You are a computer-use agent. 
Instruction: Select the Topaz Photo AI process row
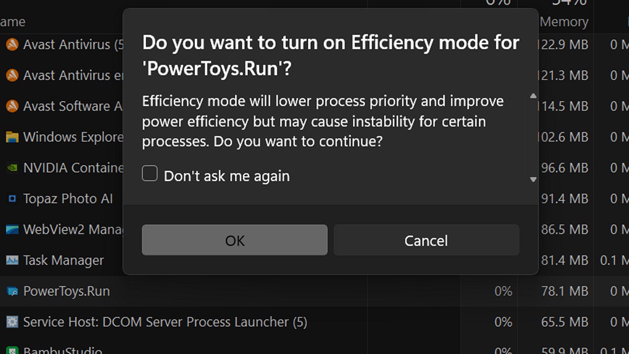click(x=68, y=199)
